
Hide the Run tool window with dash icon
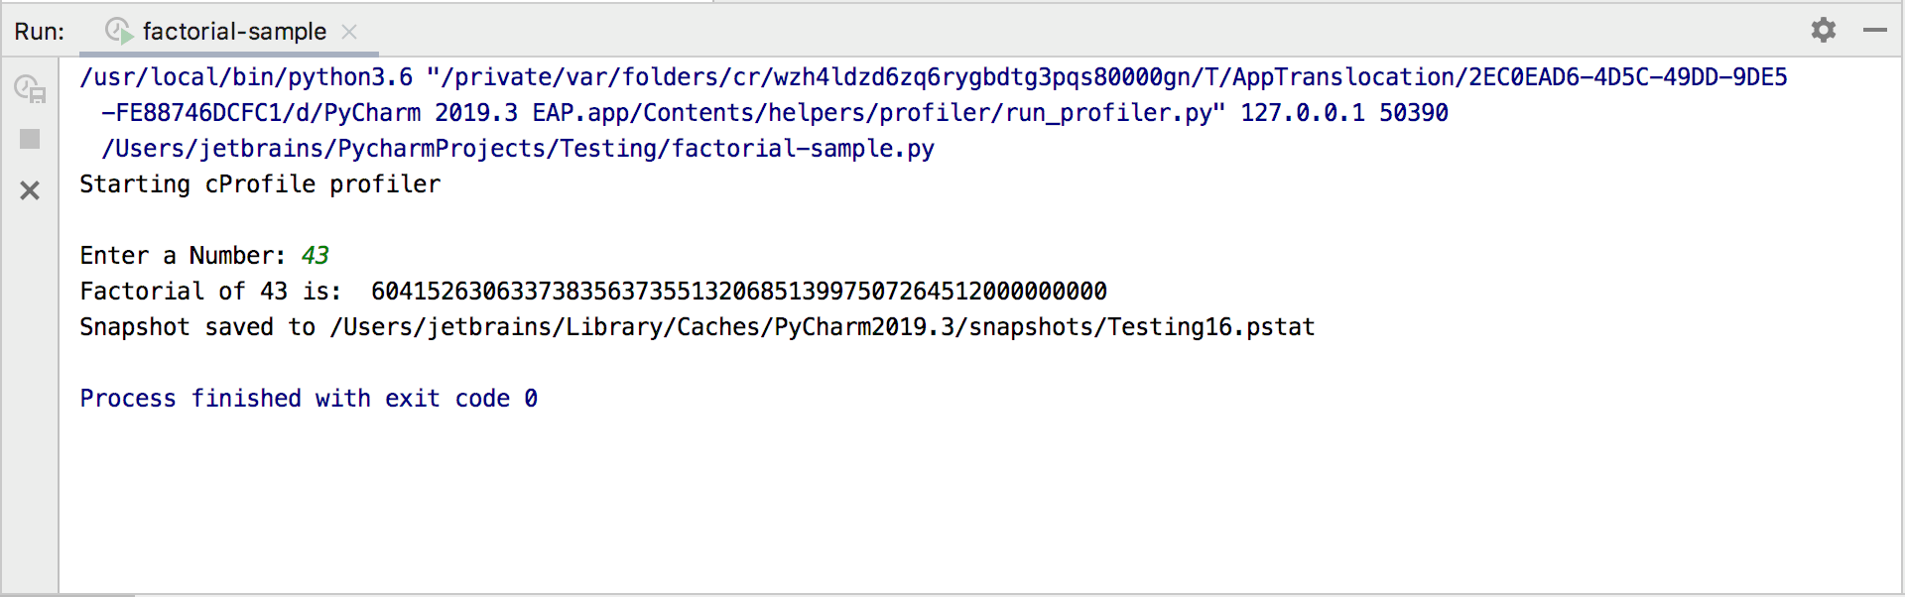click(x=1874, y=30)
